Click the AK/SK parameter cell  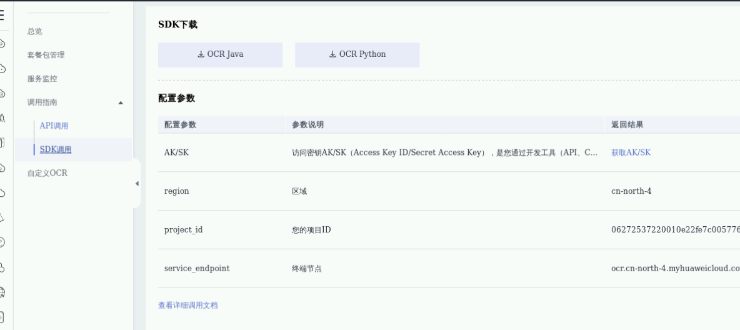176,152
